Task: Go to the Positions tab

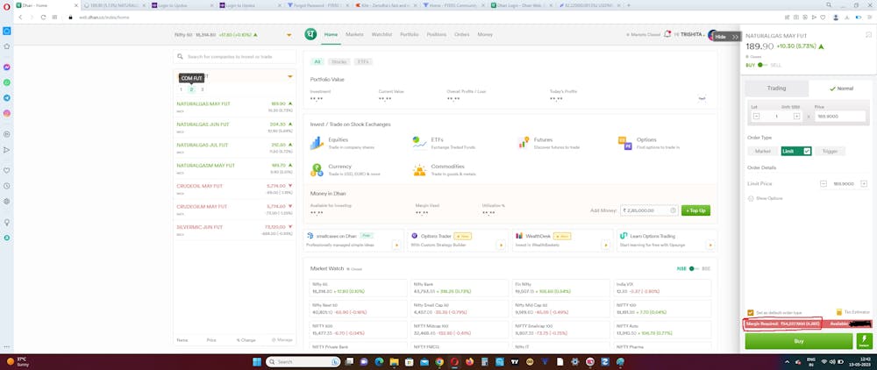Action: (x=436, y=34)
